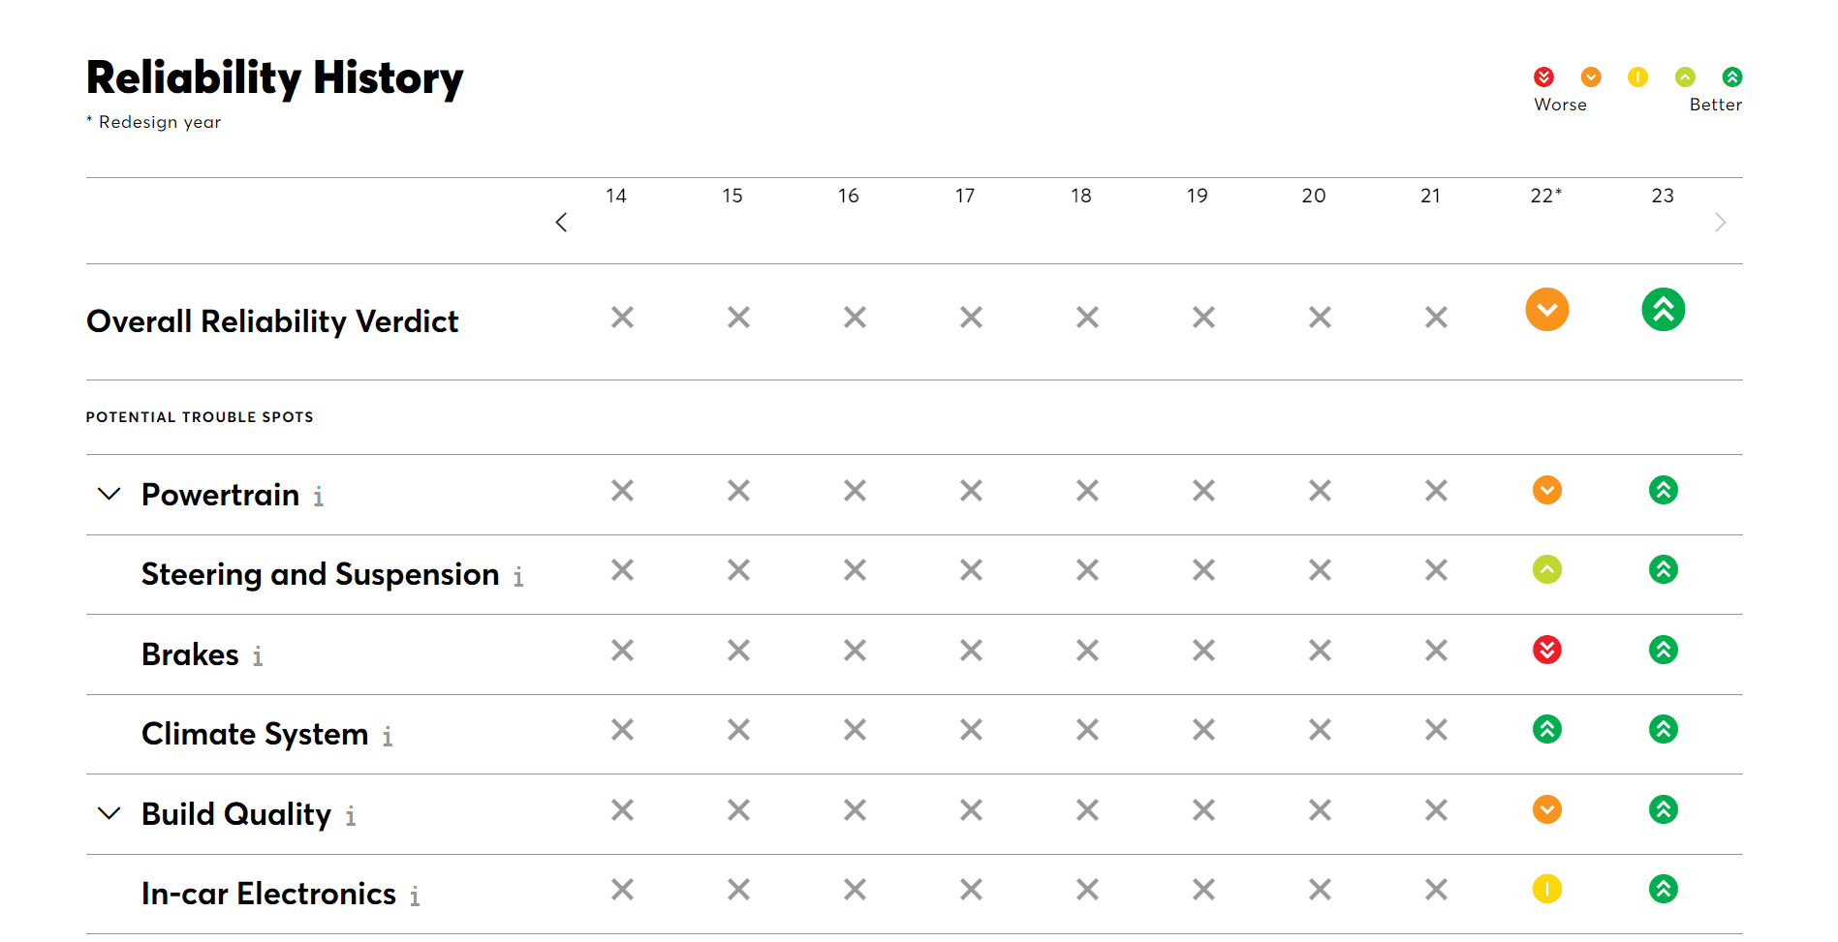
Task: Open Steering and Suspension info icon
Action: (518, 577)
